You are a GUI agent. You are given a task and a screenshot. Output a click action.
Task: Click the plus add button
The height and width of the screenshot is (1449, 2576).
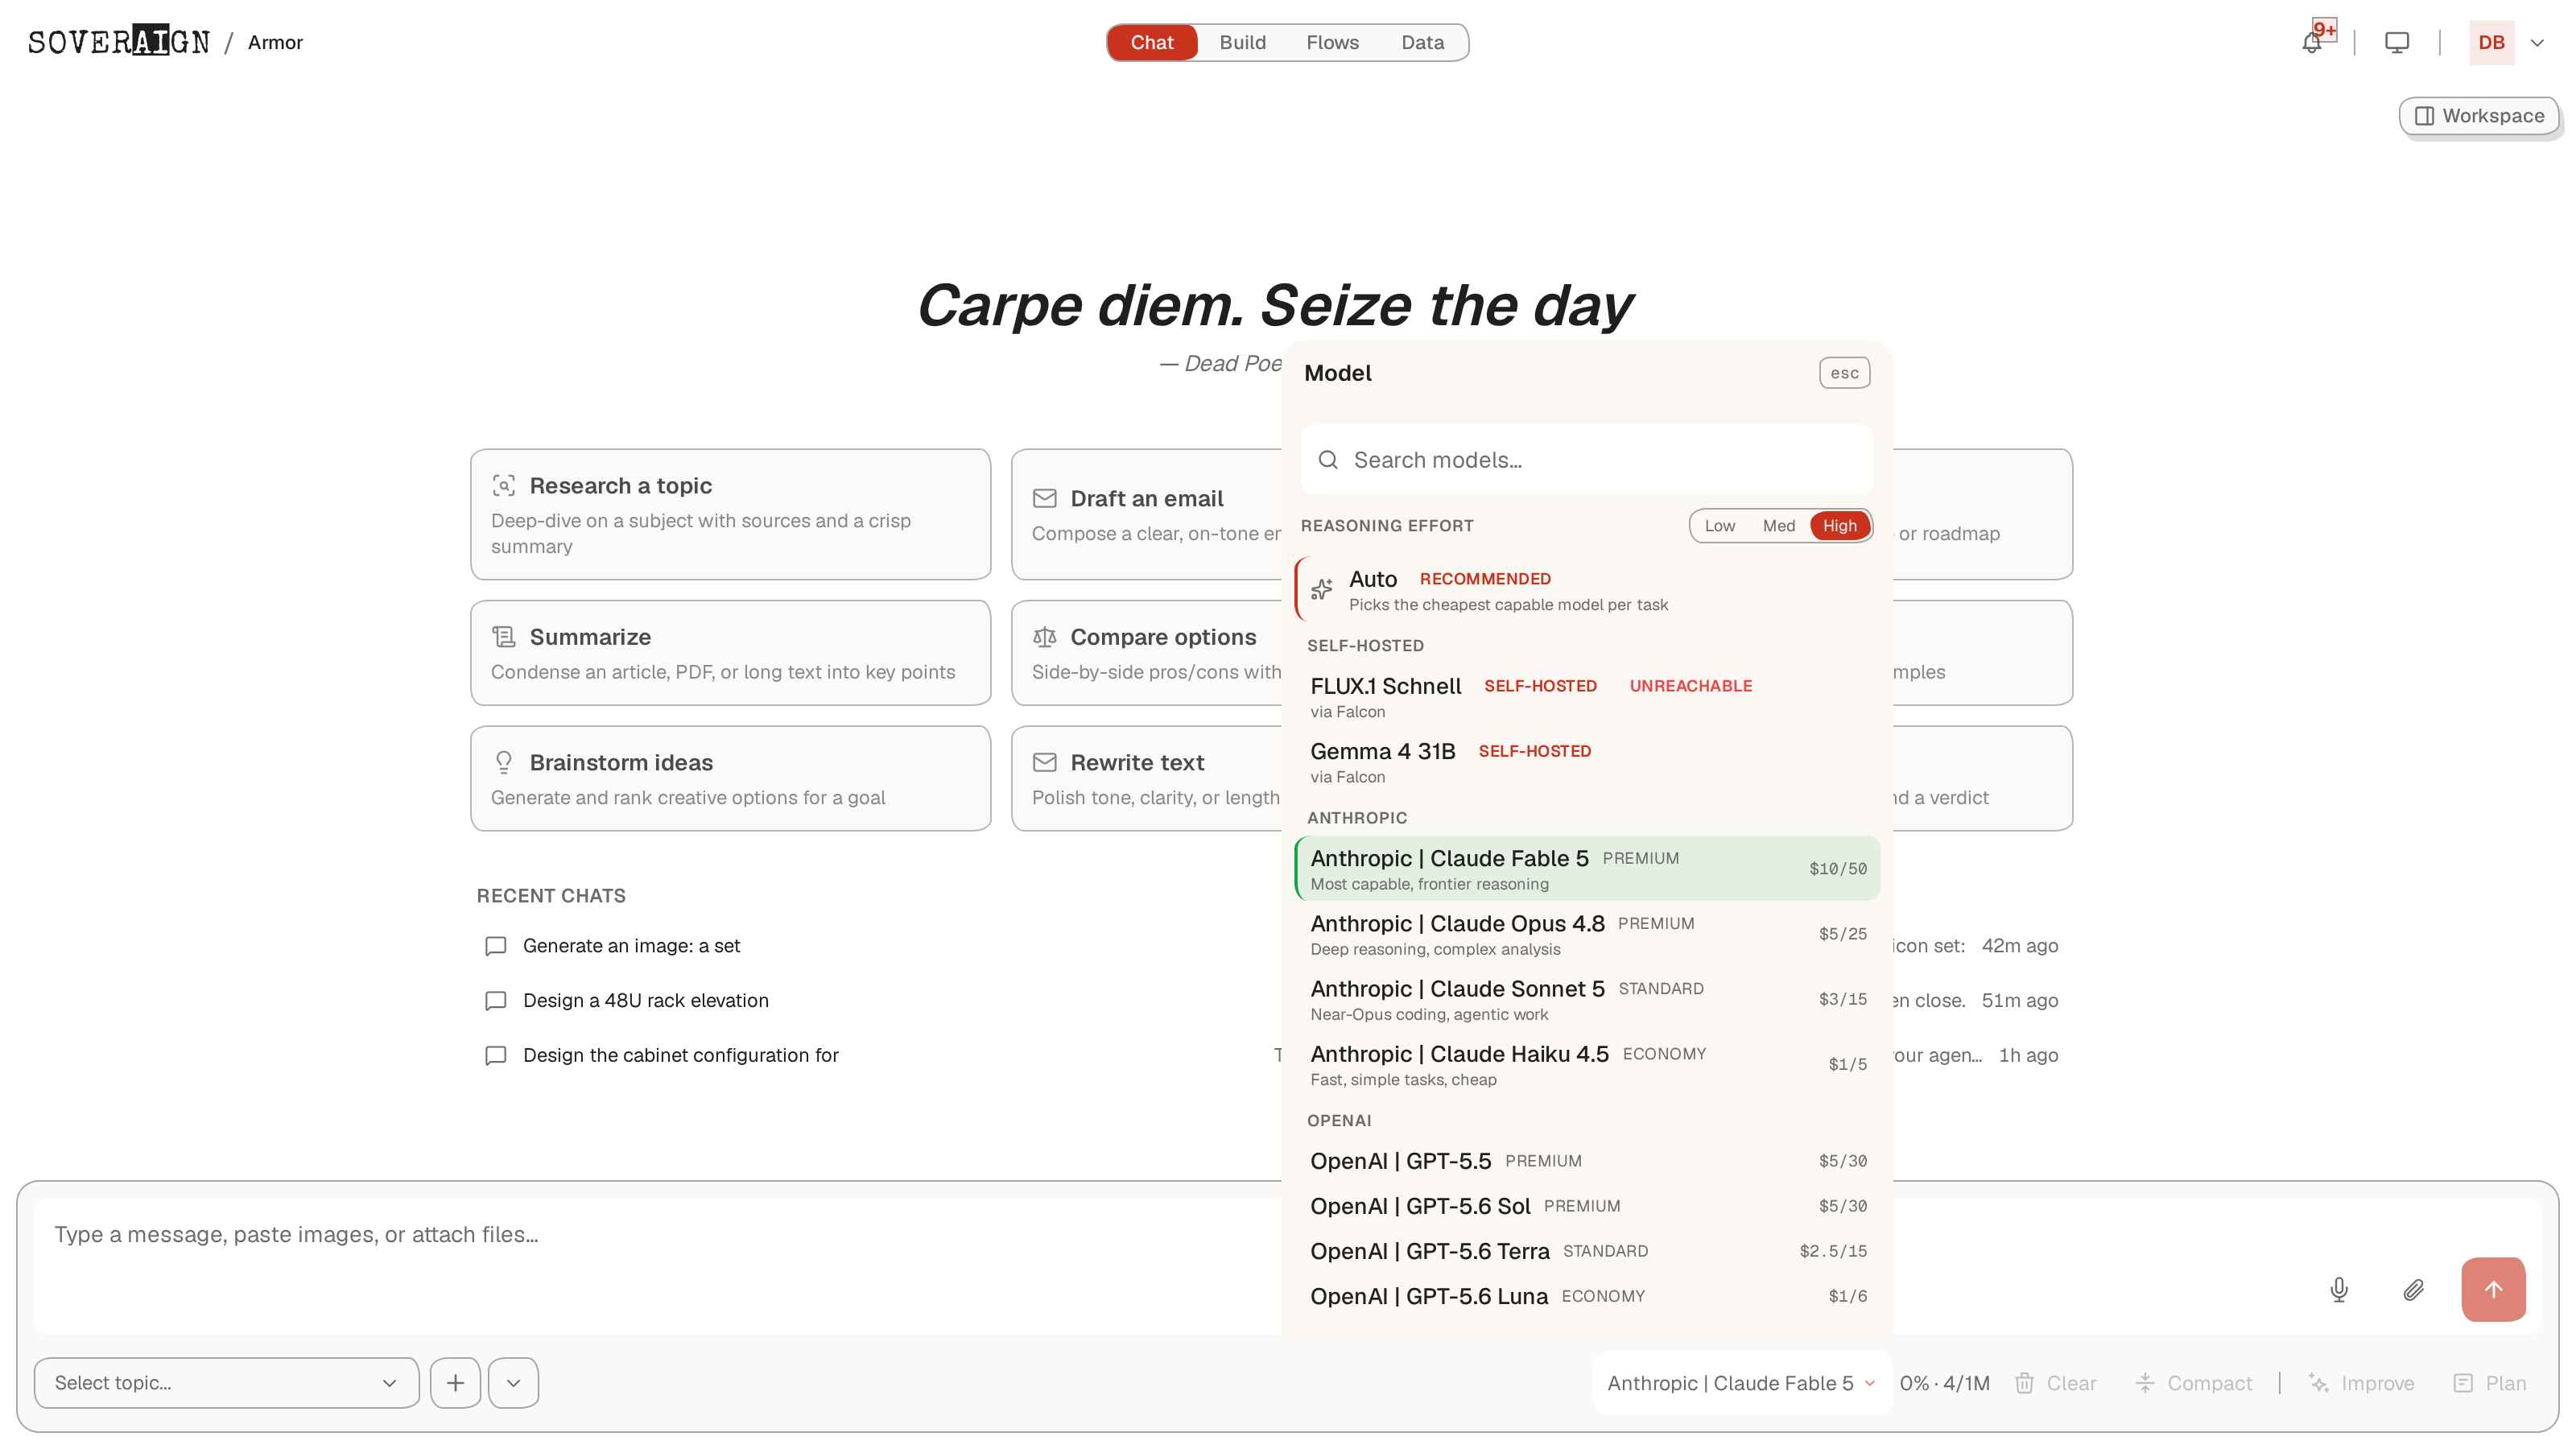[455, 1383]
